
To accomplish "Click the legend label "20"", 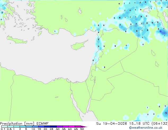I will 45,129.
